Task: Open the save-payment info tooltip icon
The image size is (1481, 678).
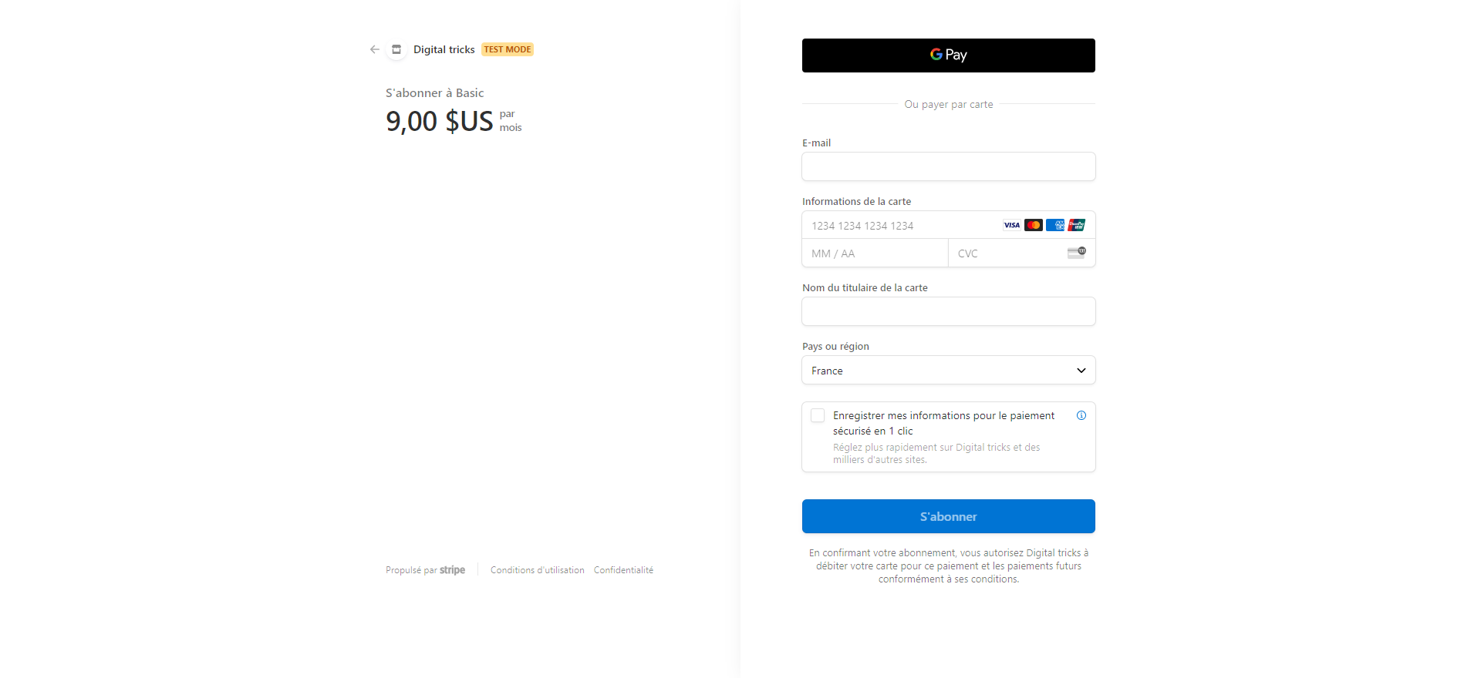Action: coord(1081,415)
